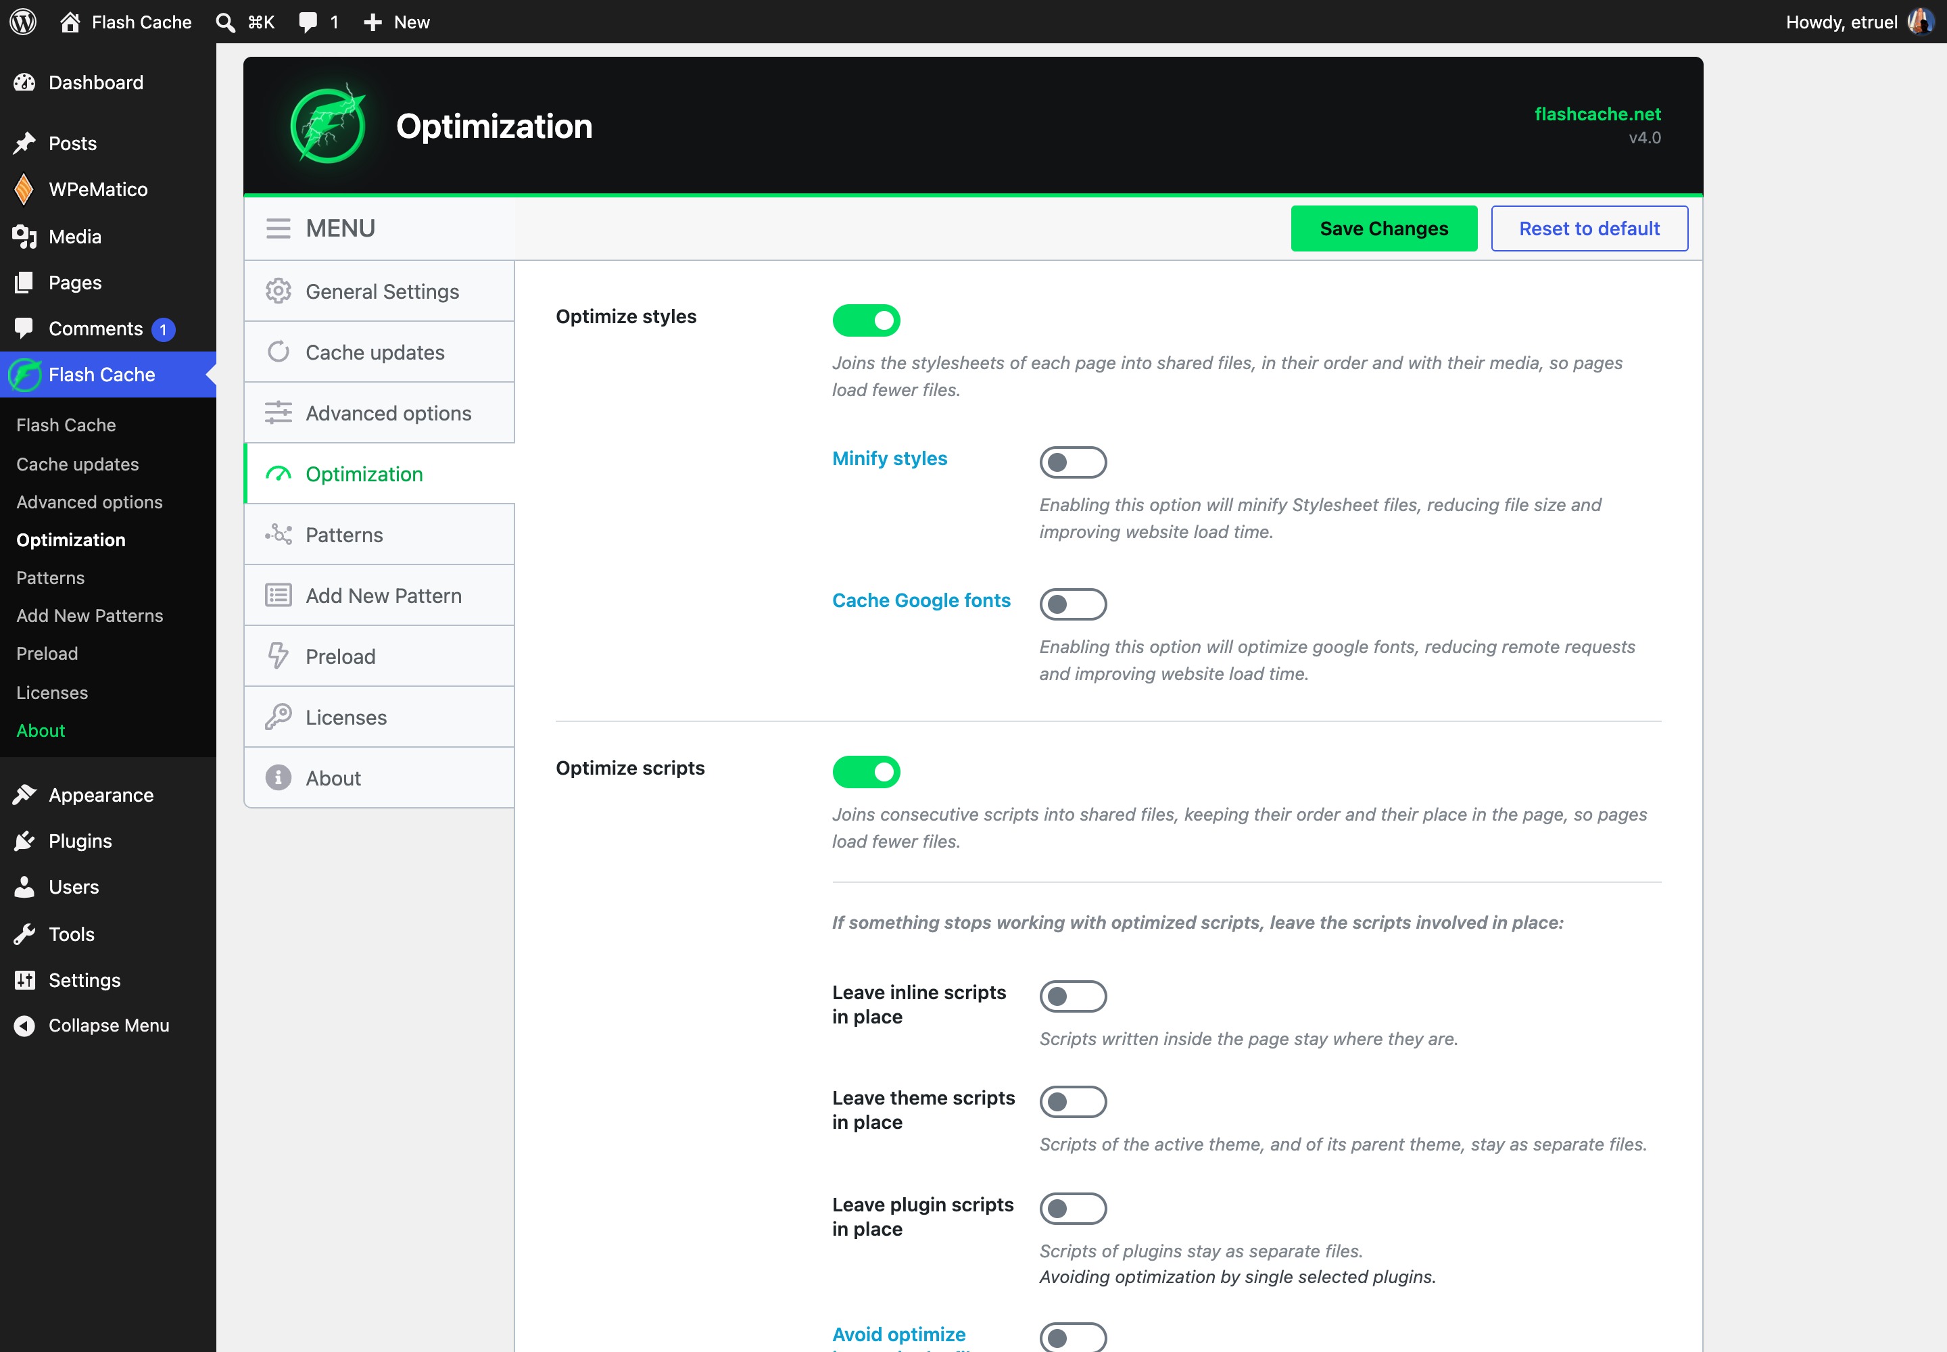
Task: Open the Settings item in admin sidebar
Action: click(107, 980)
